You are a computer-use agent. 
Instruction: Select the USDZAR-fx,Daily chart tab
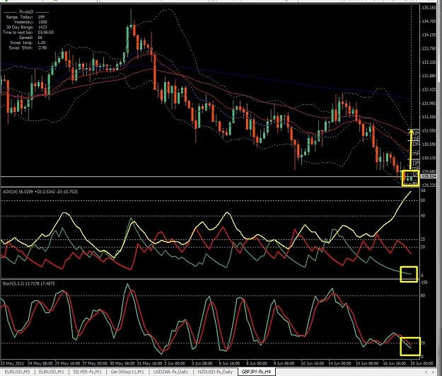pos(170,372)
